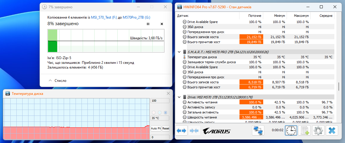The width and height of the screenshot is (345, 143).
Task: Click the 3,586.496 current read speed cell
Action: (x=251, y=117)
